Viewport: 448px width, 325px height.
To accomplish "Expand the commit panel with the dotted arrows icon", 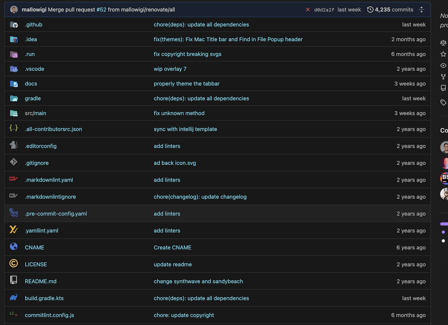I will (422, 9).
